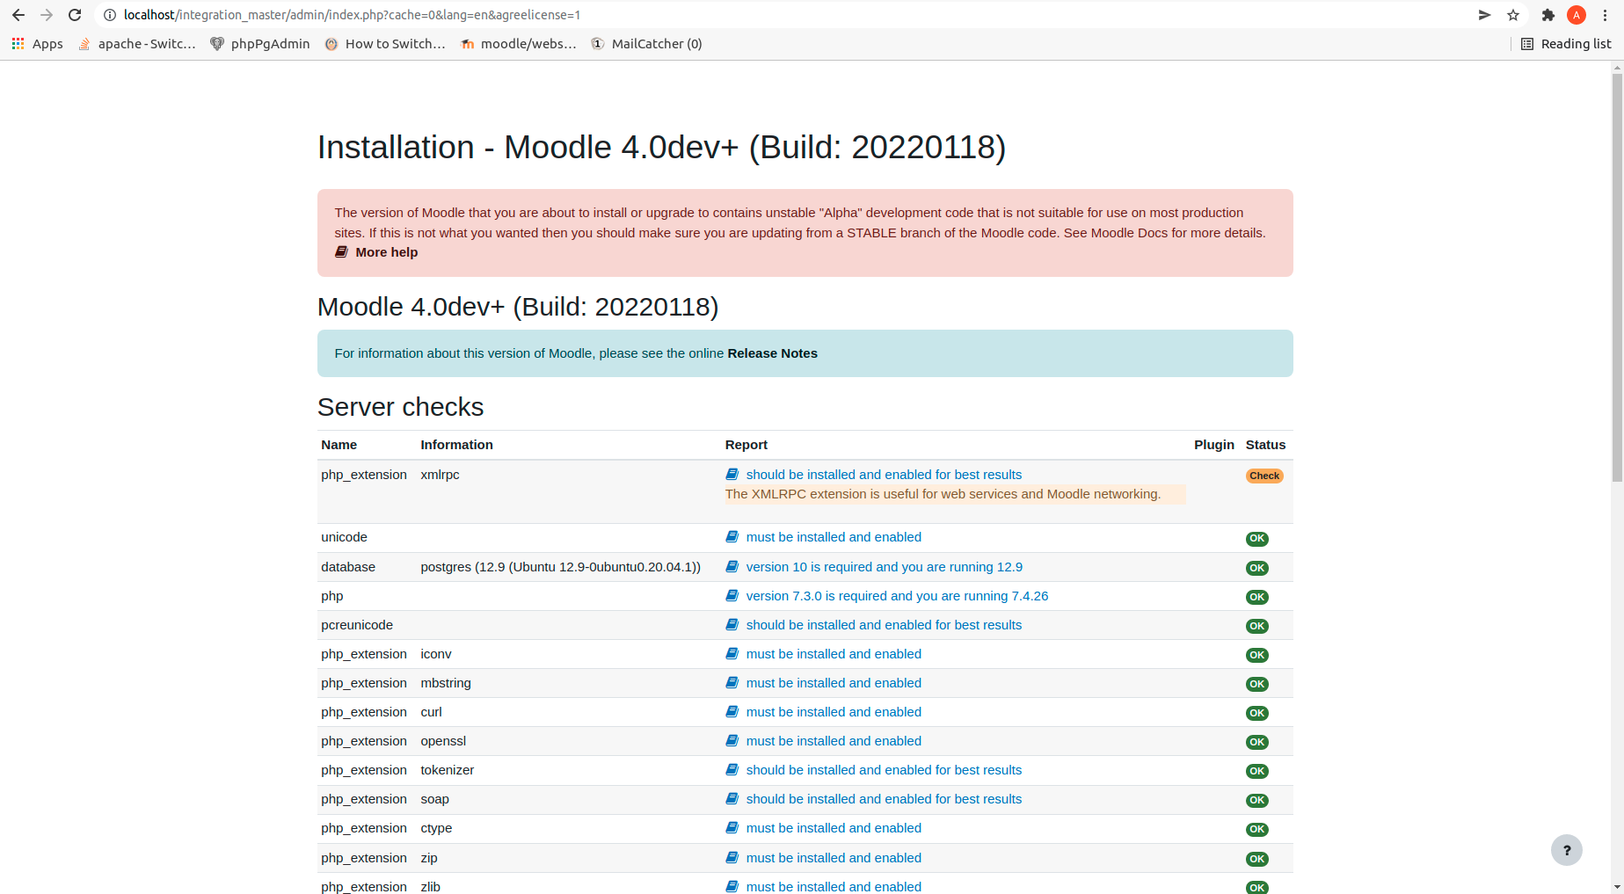
Task: Open soap 'should be installed' link
Action: (x=884, y=799)
